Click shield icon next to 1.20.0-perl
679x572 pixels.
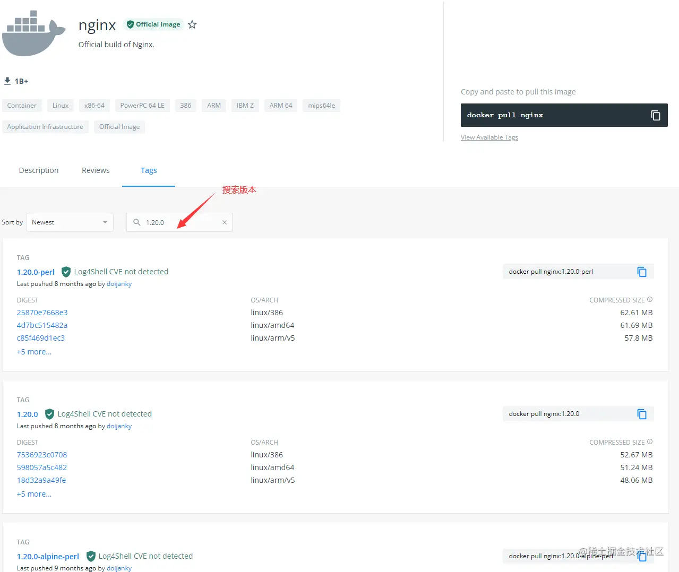click(x=66, y=272)
